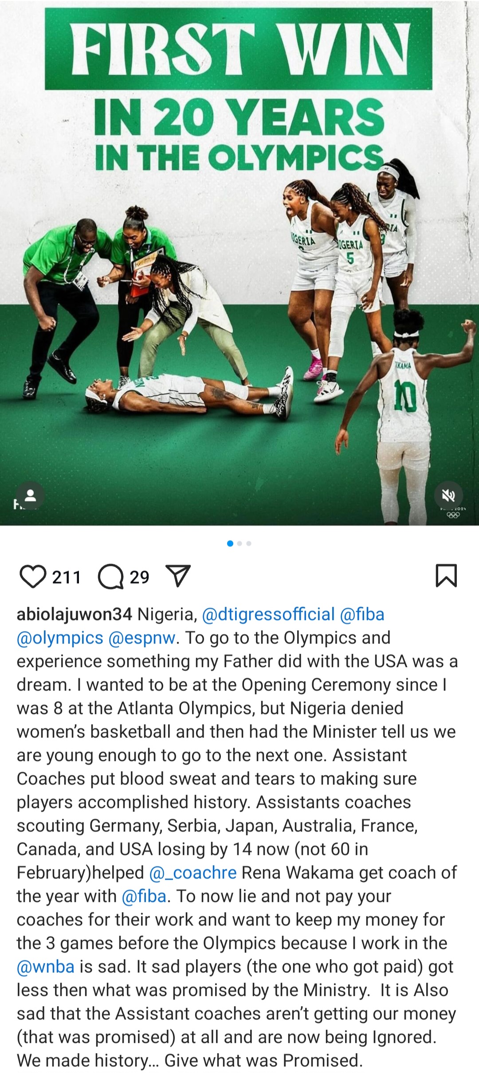Show tagged people icon on photo
The image size is (479, 1073).
click(x=30, y=495)
